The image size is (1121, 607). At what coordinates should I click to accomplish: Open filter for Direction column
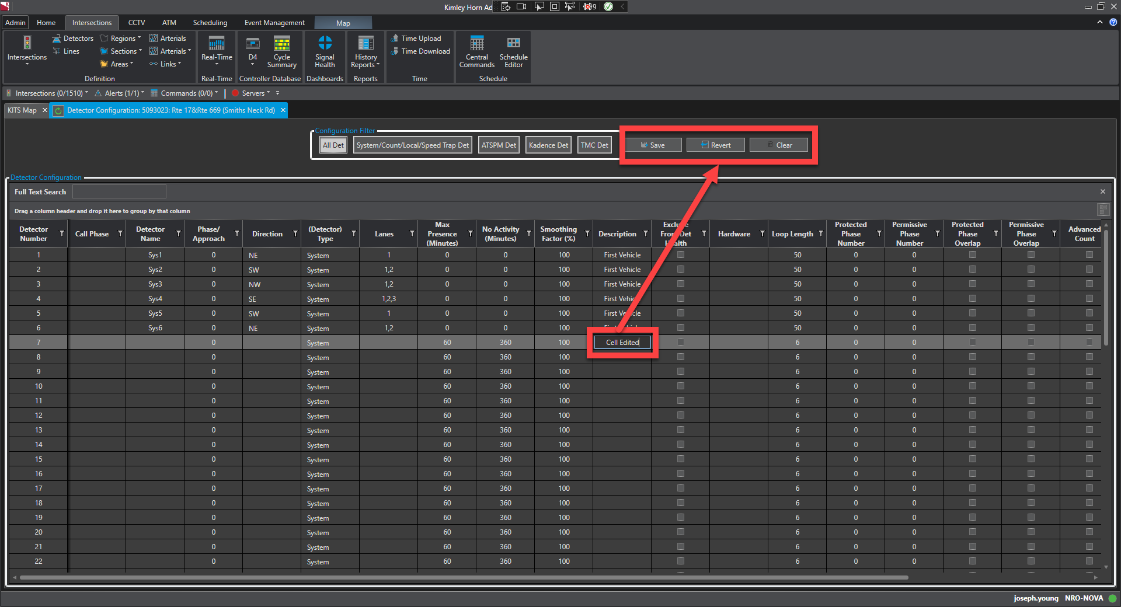click(x=295, y=233)
